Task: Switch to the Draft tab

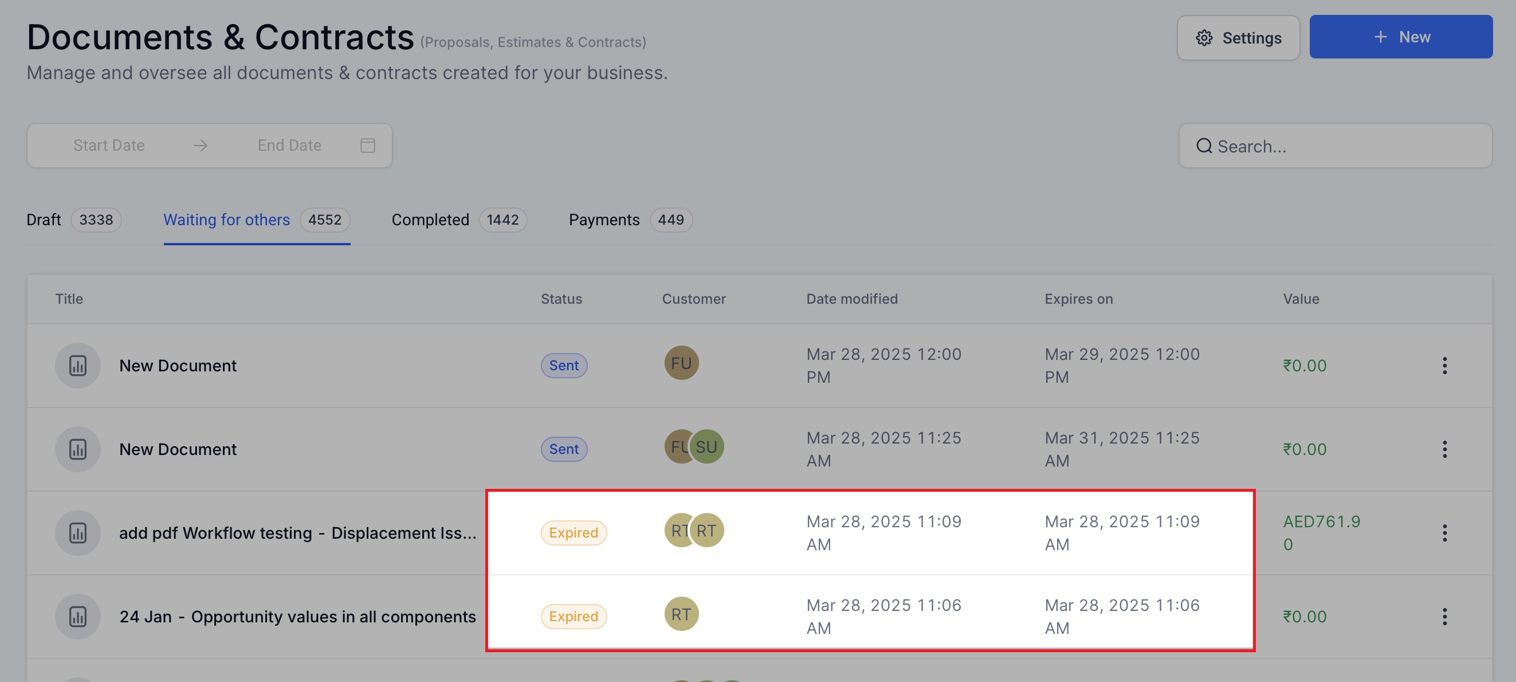Action: 73,220
